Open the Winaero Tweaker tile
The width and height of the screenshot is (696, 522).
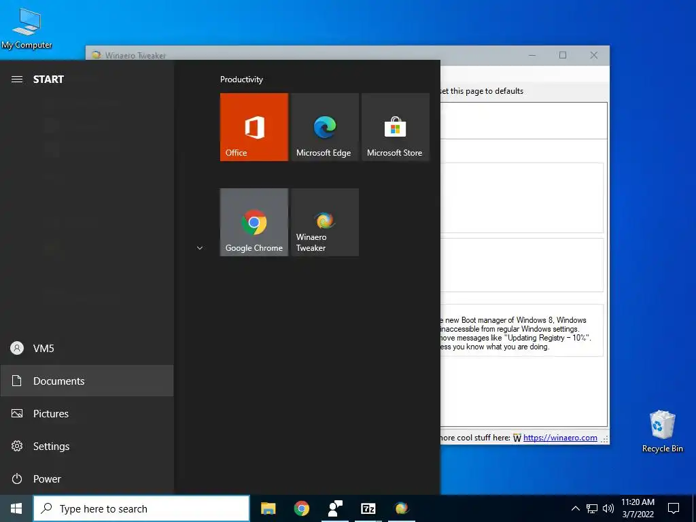(x=325, y=222)
